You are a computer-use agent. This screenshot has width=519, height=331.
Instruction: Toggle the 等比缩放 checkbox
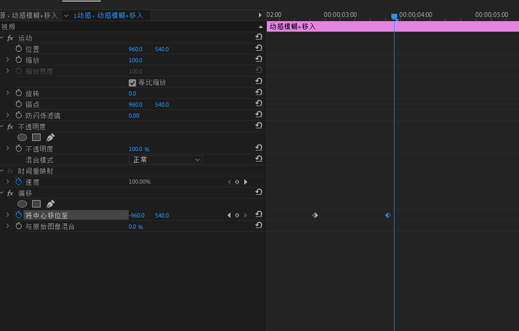point(132,83)
